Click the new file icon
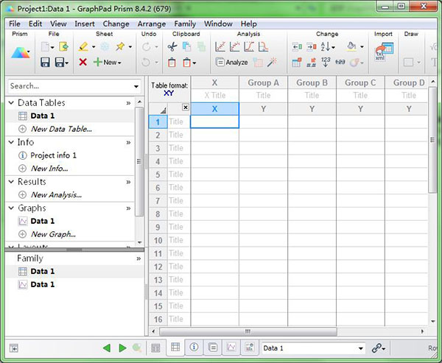 tap(45, 46)
